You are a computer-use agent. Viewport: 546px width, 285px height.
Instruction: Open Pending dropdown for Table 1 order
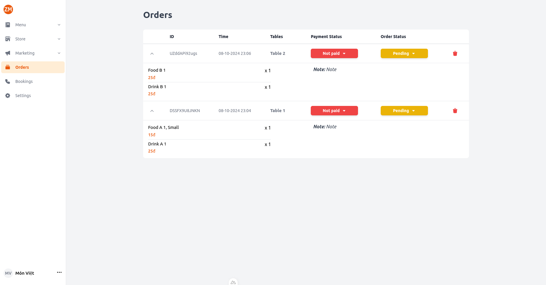pos(404,111)
